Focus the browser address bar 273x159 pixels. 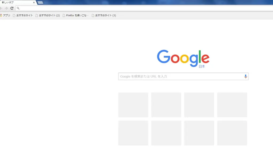pyautogui.click(x=144, y=8)
